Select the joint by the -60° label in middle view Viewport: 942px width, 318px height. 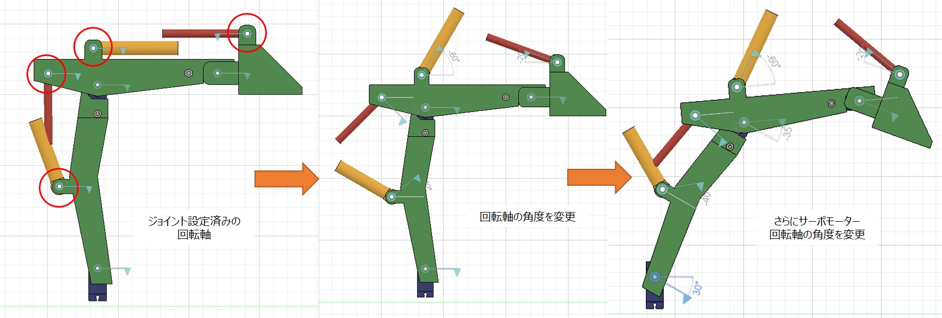[x=422, y=75]
